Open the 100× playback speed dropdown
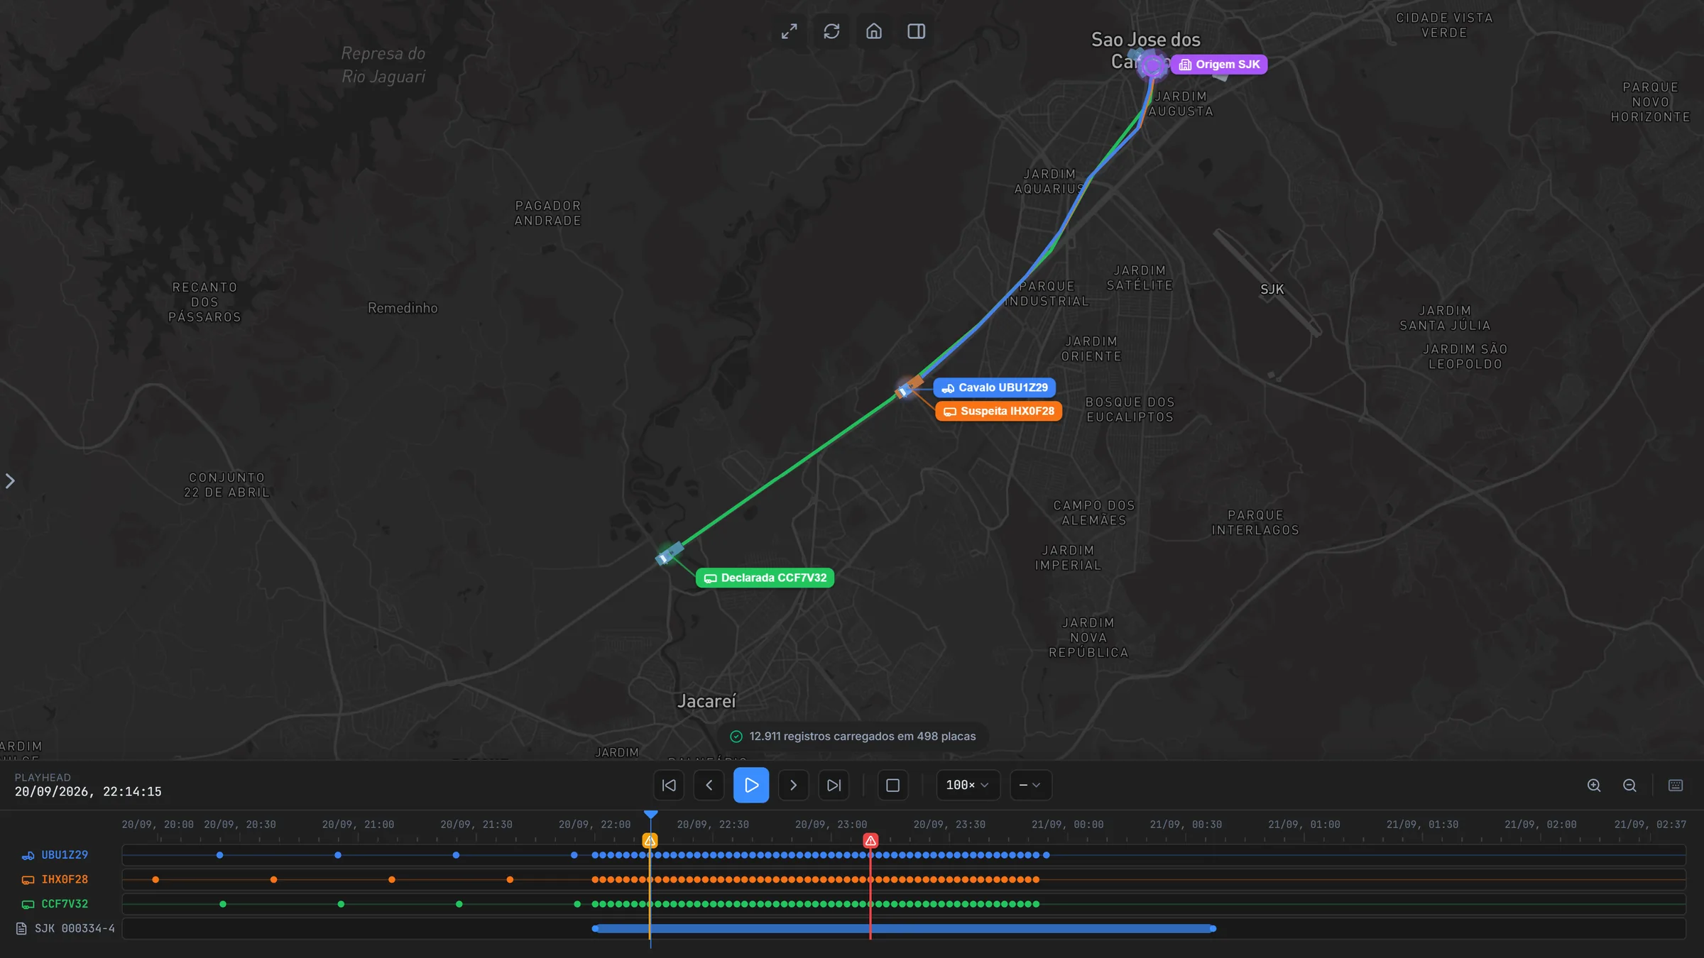Screen dimensions: 1704x958 pyautogui.click(x=968, y=785)
